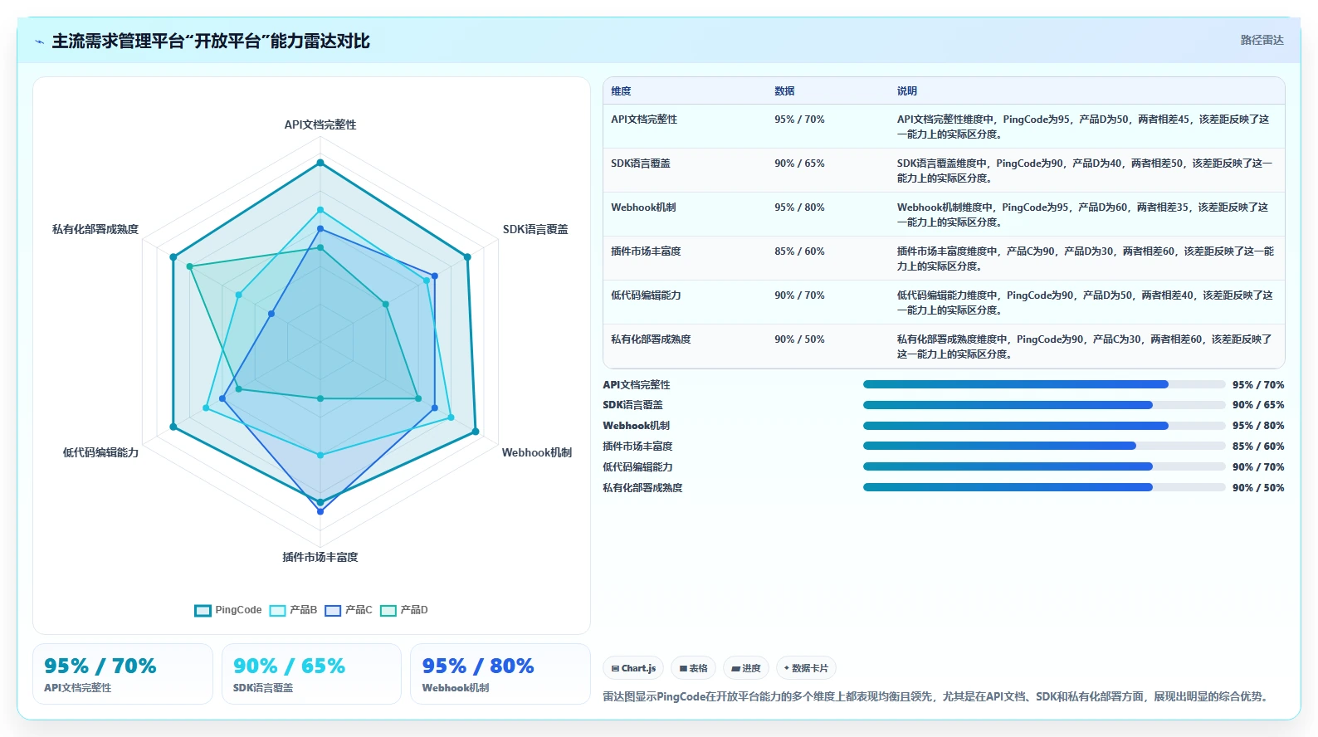The image size is (1318, 737).
Task: Click the 85% / 60% value in the table
Action: tap(799, 251)
